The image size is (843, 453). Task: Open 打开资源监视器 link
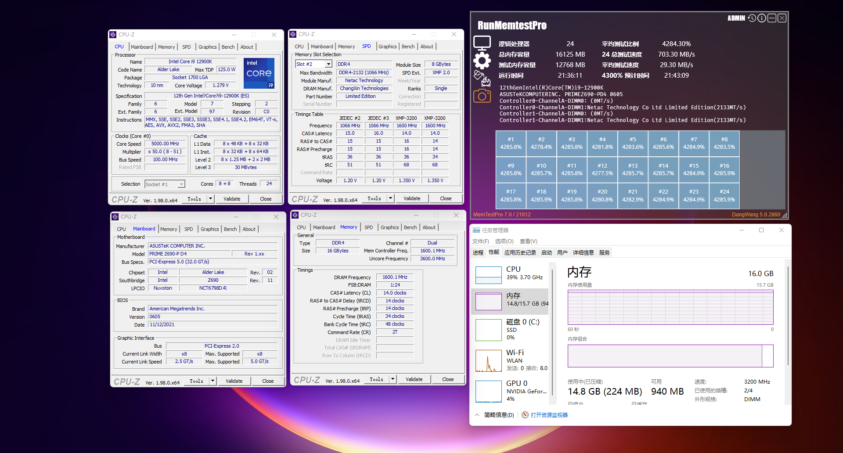coord(549,415)
